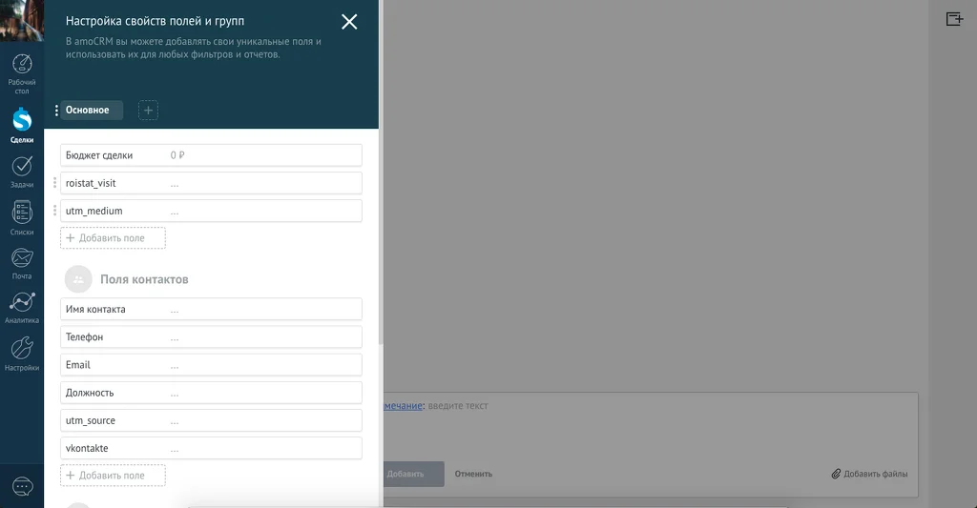Click Добавить поле under utm_medium
This screenshot has height=508, width=977.
click(113, 238)
